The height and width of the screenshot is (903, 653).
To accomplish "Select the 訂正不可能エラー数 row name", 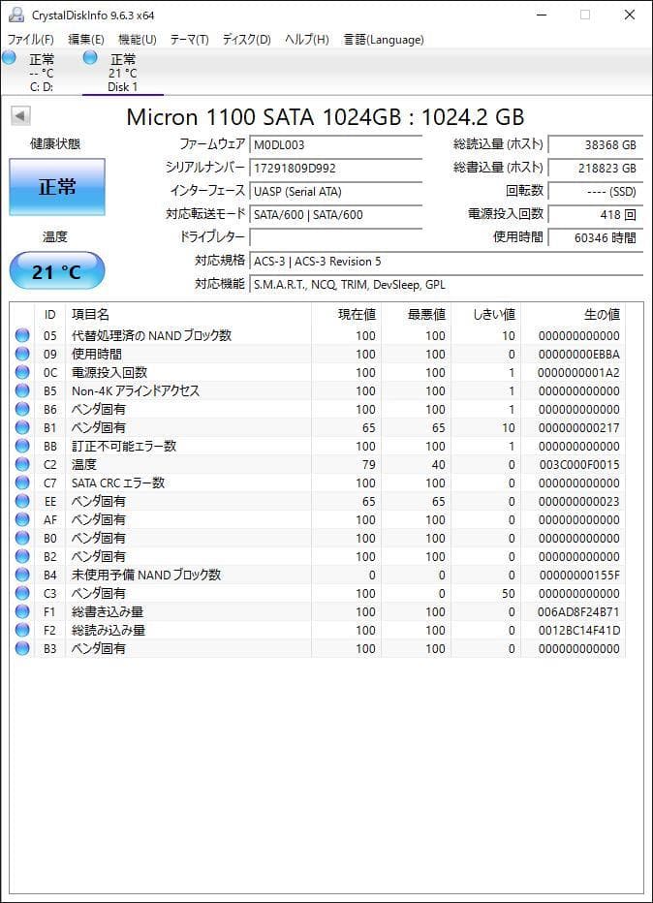I will 124,446.
